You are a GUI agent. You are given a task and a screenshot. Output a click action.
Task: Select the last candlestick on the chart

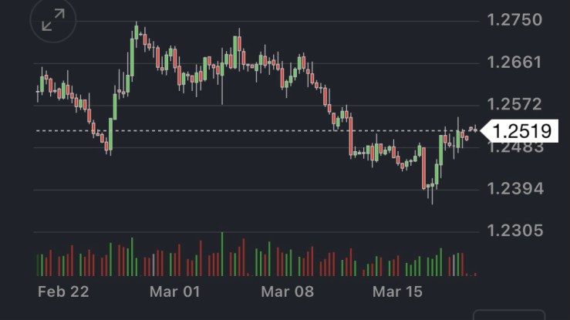click(x=474, y=129)
